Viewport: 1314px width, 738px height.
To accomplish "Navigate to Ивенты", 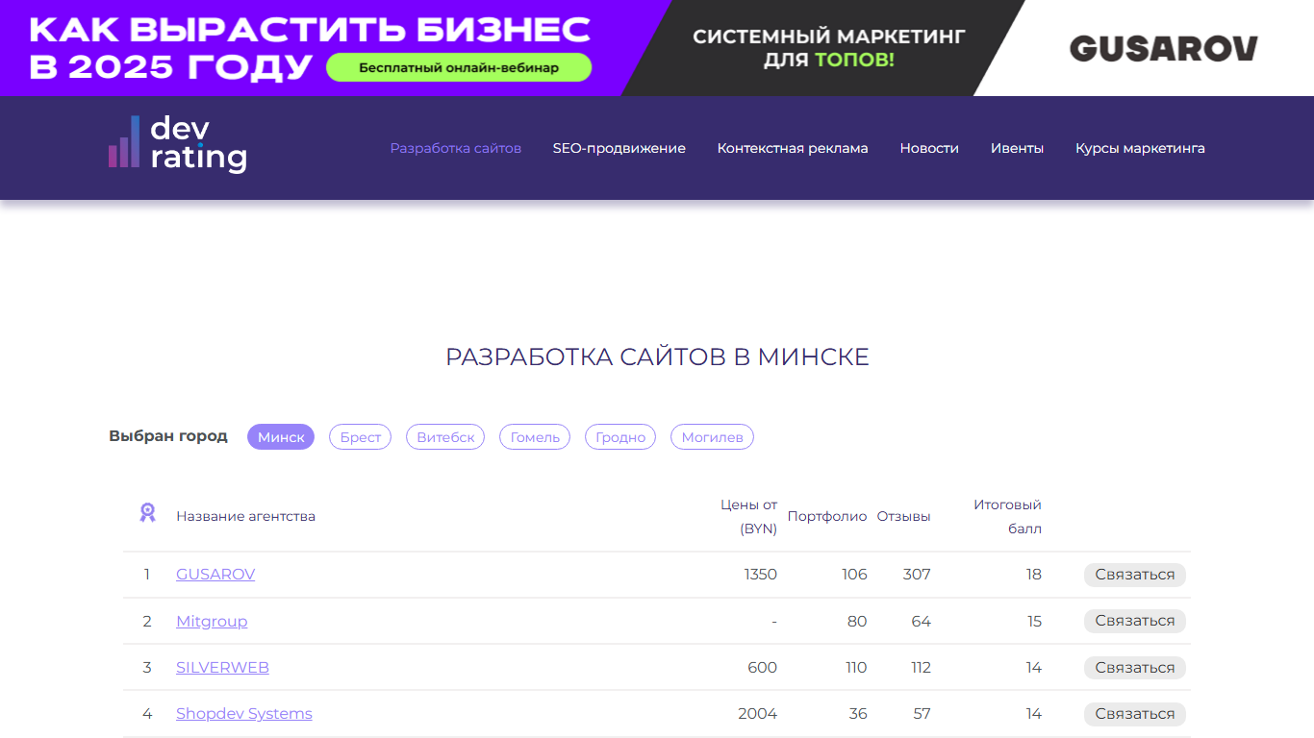I will [x=1017, y=148].
